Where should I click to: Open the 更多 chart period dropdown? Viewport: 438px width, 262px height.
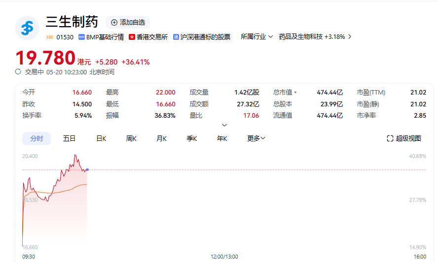coord(256,138)
